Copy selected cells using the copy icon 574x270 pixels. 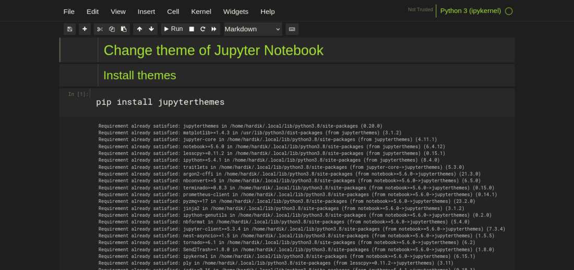112,29
